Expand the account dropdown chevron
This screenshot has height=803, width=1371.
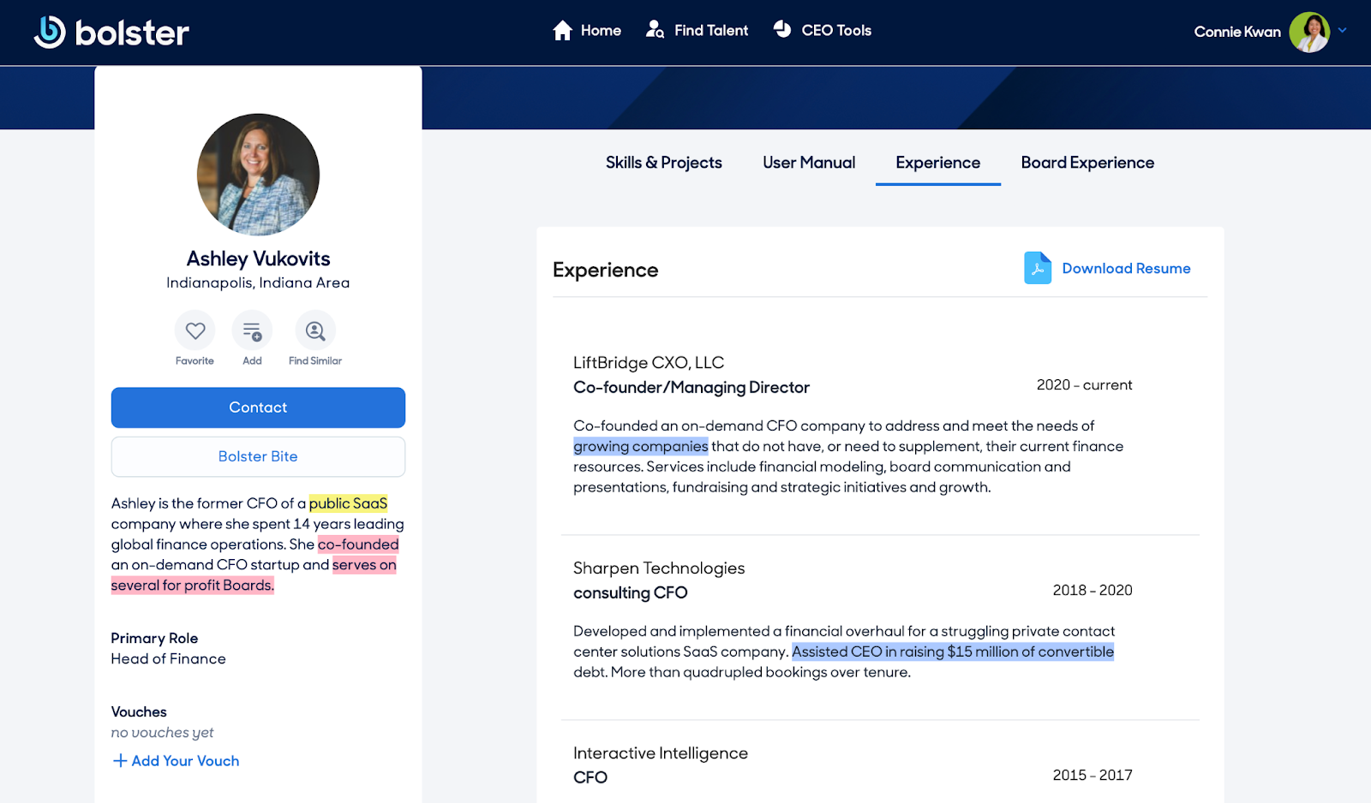coord(1343,30)
